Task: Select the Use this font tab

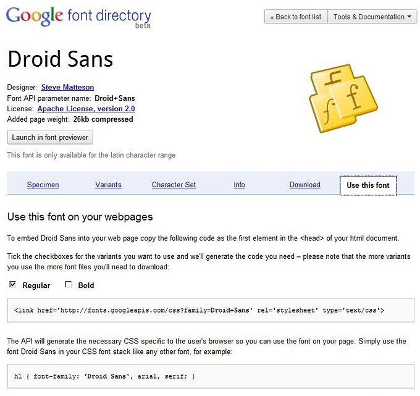Action: point(368,185)
